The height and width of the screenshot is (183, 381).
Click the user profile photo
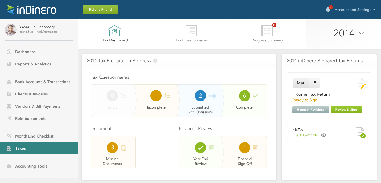pos(11,30)
